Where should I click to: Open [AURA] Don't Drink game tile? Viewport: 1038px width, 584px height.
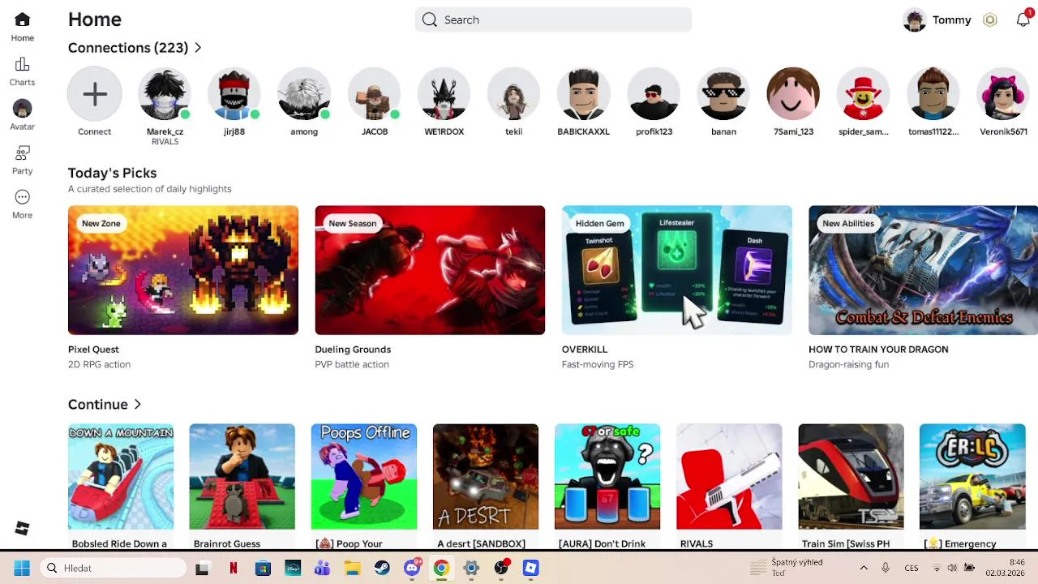(x=607, y=476)
